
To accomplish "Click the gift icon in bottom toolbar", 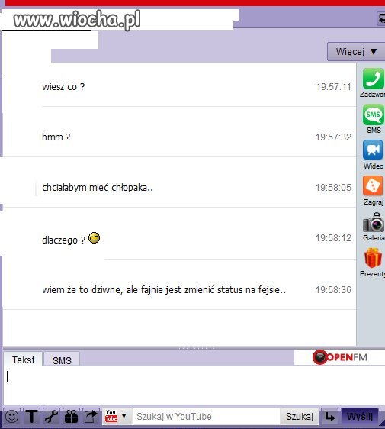I will [72, 417].
